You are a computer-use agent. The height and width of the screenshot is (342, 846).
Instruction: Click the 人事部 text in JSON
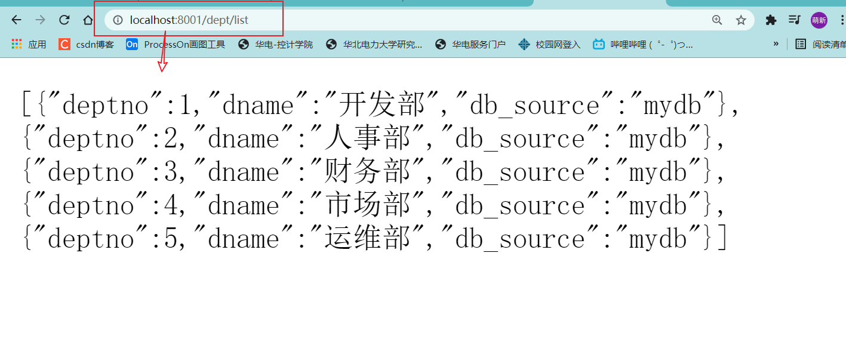[367, 138]
